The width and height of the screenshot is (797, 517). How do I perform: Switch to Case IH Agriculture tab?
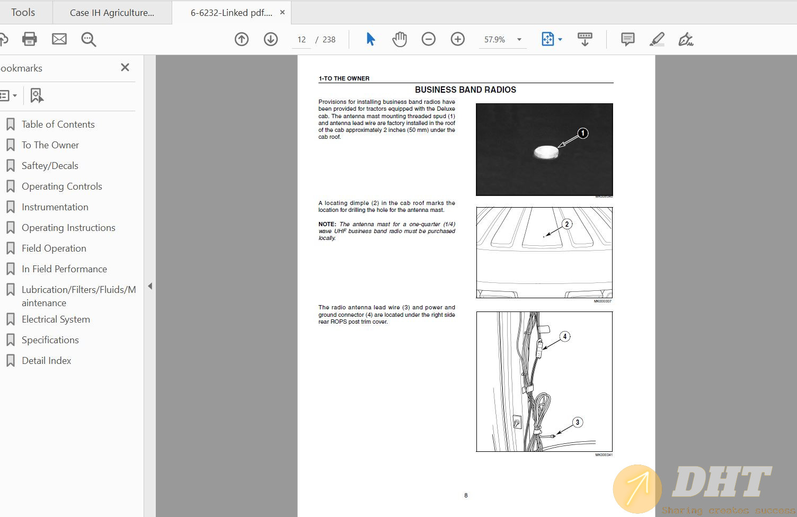click(112, 13)
